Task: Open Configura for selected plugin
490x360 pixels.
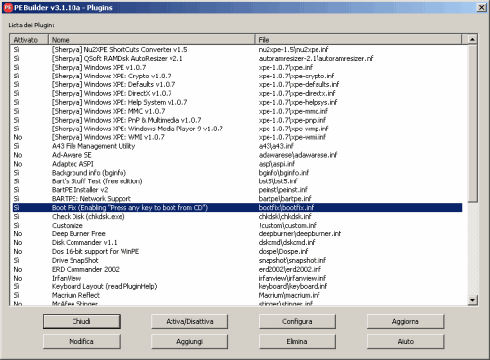Action: coord(297,321)
